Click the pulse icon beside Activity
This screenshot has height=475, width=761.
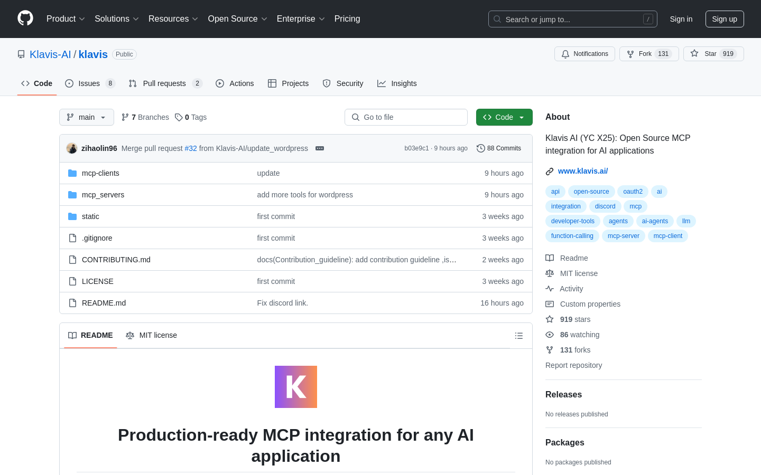(550, 289)
